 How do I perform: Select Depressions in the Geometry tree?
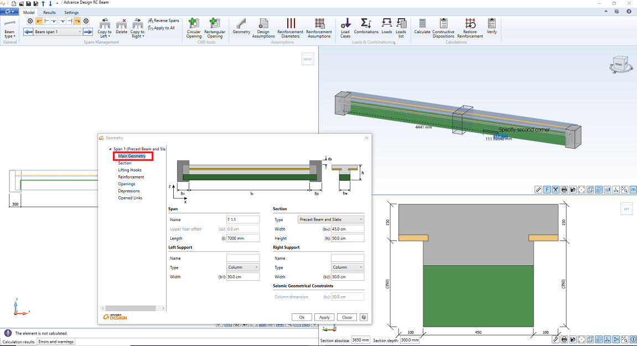coord(129,191)
